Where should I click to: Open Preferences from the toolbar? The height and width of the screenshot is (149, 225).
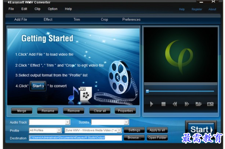coord(131,19)
